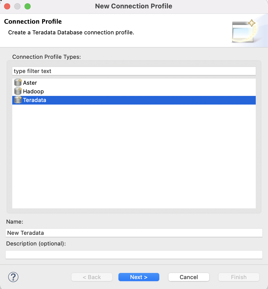Select the Hadoop connection profile type
This screenshot has width=268, height=289.
point(33,91)
